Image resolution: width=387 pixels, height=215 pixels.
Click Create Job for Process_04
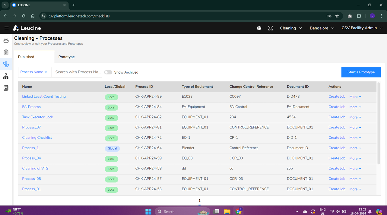[x=337, y=158]
